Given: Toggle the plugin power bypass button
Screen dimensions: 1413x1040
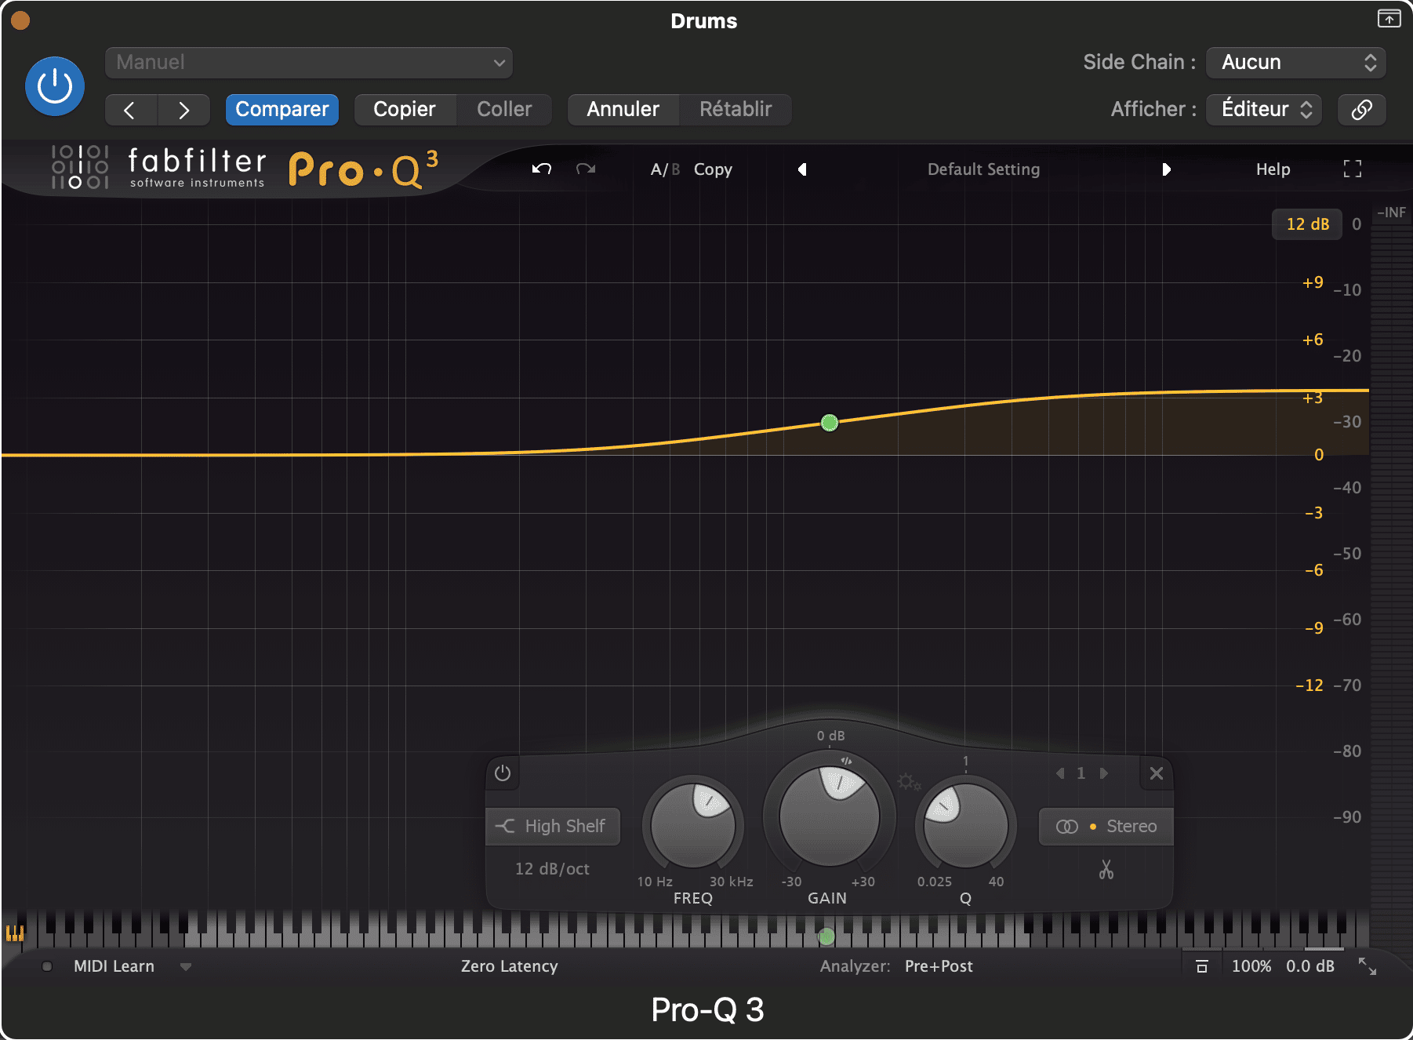Looking at the screenshot, I should (x=55, y=86).
